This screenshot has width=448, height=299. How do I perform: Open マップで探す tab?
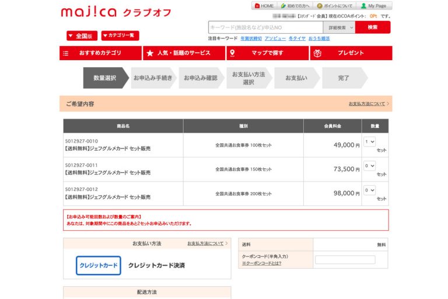coord(267,53)
